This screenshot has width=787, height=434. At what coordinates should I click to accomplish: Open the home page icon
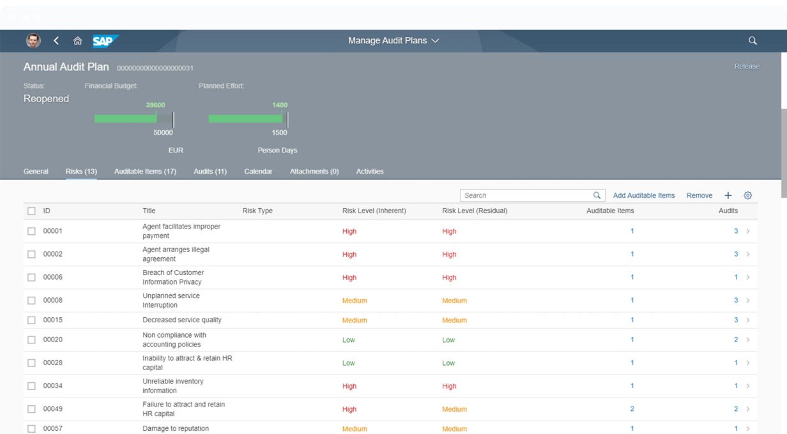pos(77,41)
